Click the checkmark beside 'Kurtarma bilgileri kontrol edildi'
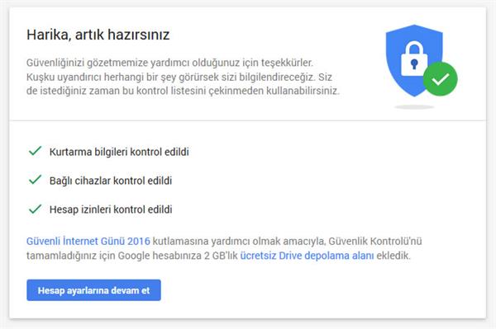Screen dimensions: 496x329 pyautogui.click(x=35, y=151)
